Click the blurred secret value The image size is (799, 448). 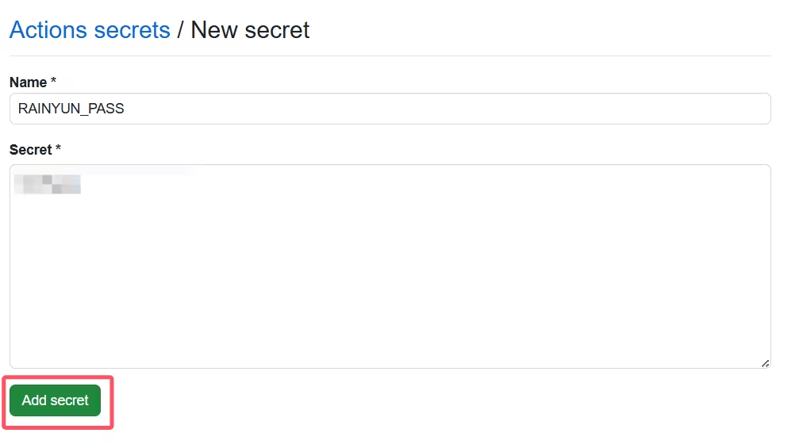pyautogui.click(x=48, y=185)
